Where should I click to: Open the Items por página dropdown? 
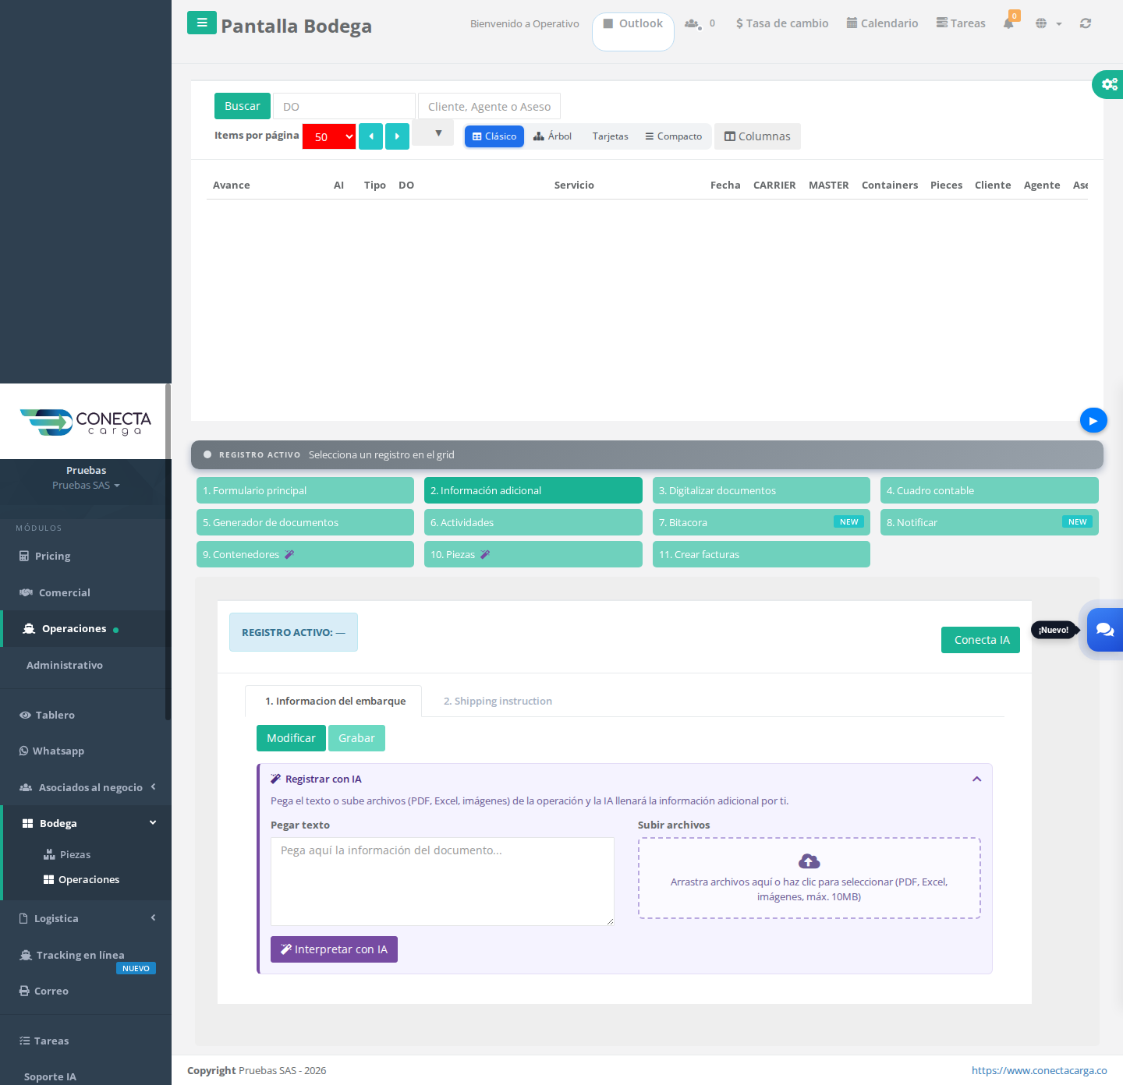(329, 136)
